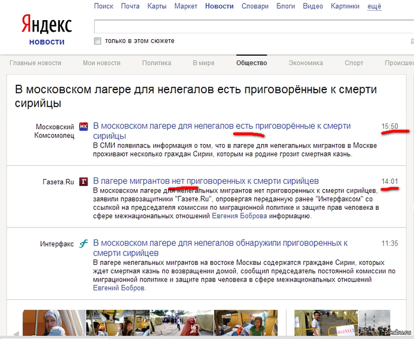Click the Moskovsky Komsomolets MK source icon
The image size is (414, 339).
[83, 126]
